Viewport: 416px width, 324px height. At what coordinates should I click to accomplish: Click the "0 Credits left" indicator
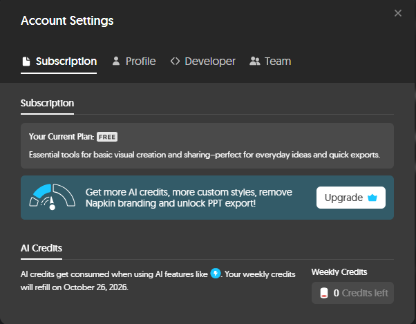click(x=352, y=293)
